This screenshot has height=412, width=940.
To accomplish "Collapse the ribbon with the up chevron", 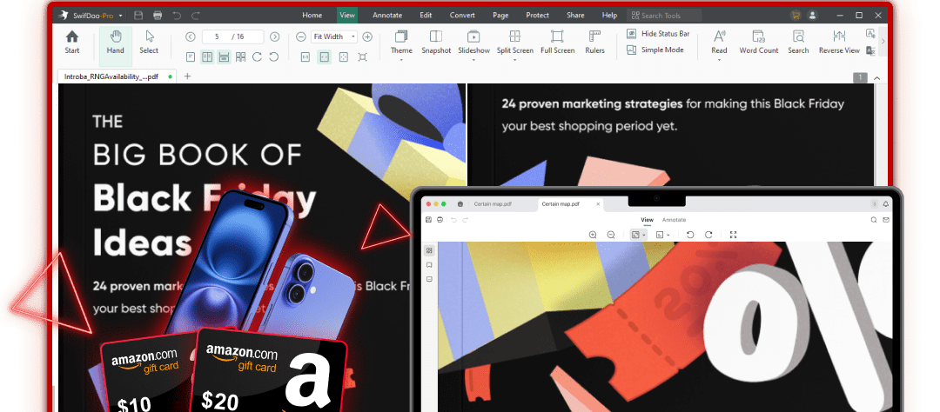I will click(x=877, y=77).
